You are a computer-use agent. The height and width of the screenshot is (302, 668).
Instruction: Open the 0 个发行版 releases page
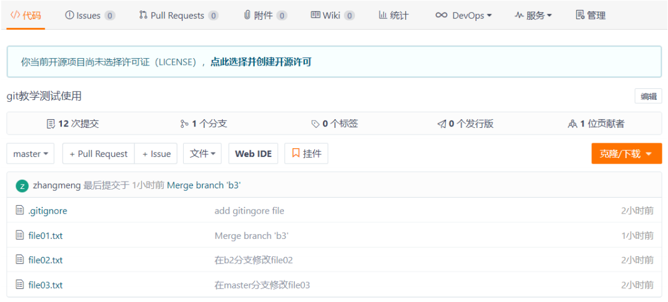pyautogui.click(x=465, y=124)
